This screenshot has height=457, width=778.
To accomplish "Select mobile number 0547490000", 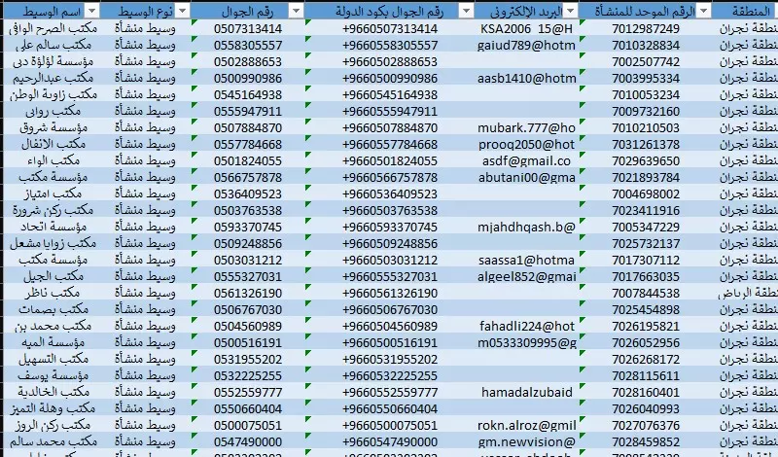I will (248, 441).
